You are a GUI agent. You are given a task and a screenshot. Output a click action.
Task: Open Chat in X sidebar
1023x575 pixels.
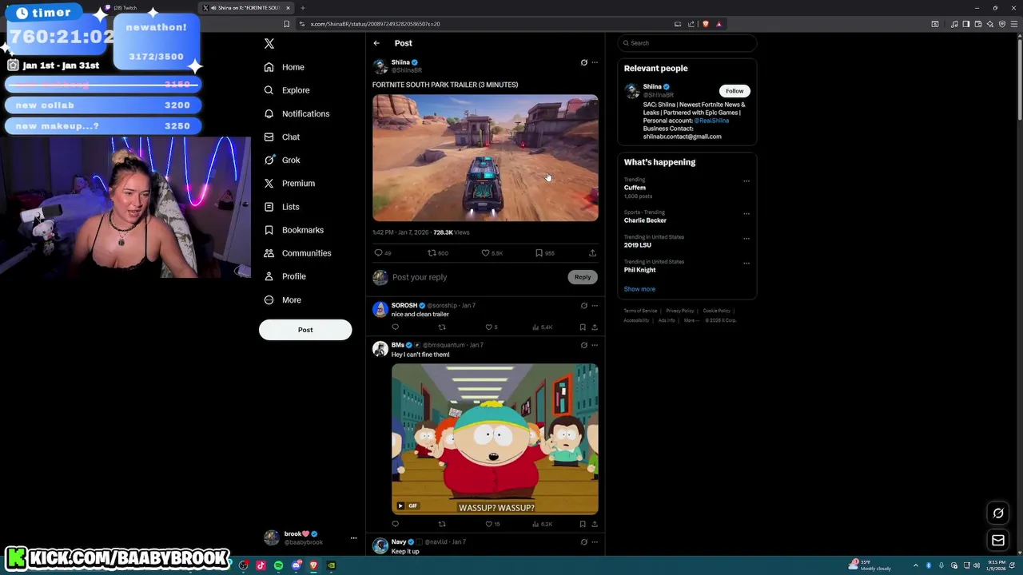tap(282, 137)
